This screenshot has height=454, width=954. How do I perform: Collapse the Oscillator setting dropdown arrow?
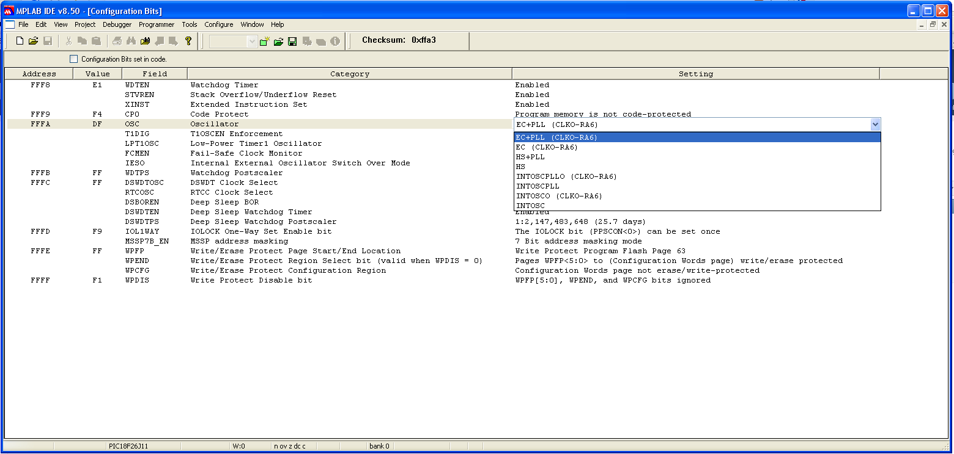click(875, 124)
